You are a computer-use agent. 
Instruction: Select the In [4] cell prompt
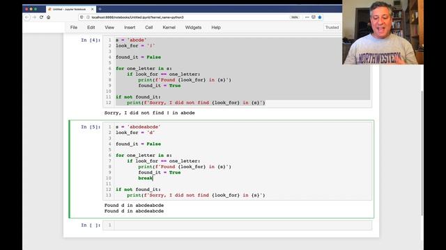point(91,40)
